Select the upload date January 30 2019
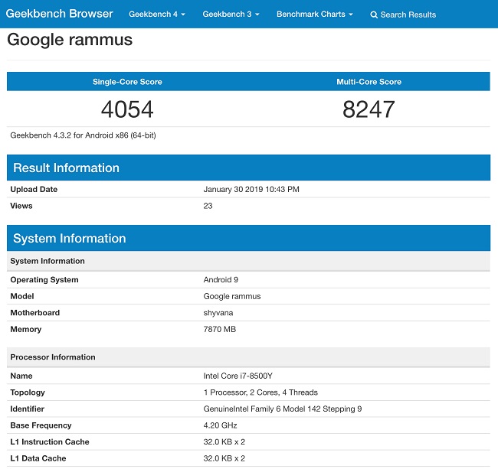The image size is (498, 469). tap(251, 190)
